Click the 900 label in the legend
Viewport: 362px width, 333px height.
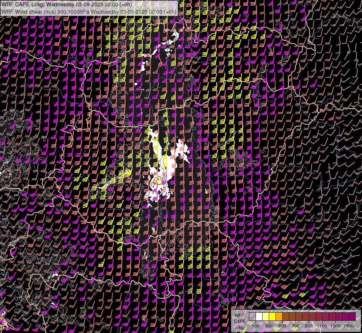coord(309,326)
